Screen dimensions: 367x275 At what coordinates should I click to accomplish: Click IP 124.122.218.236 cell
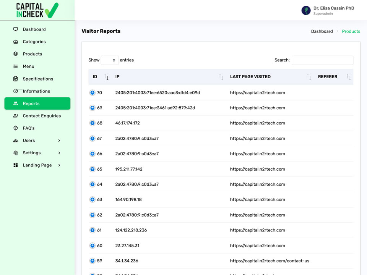[131, 230]
